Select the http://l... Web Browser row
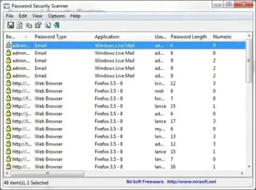256x190 pixels. pyautogui.click(x=125, y=121)
